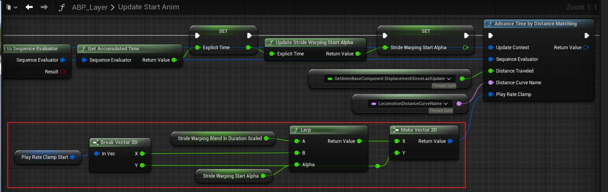The height and width of the screenshot is (192, 608).
Task: Select the Stride Warping Start Alpha variable node
Action: coord(231,176)
